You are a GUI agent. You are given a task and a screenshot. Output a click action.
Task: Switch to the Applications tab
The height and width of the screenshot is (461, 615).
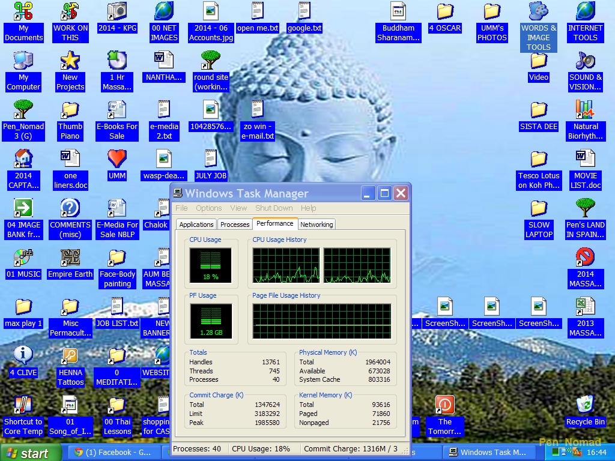click(x=196, y=224)
